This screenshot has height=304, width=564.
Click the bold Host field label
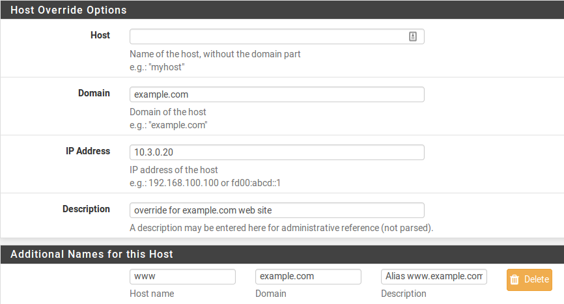point(100,35)
